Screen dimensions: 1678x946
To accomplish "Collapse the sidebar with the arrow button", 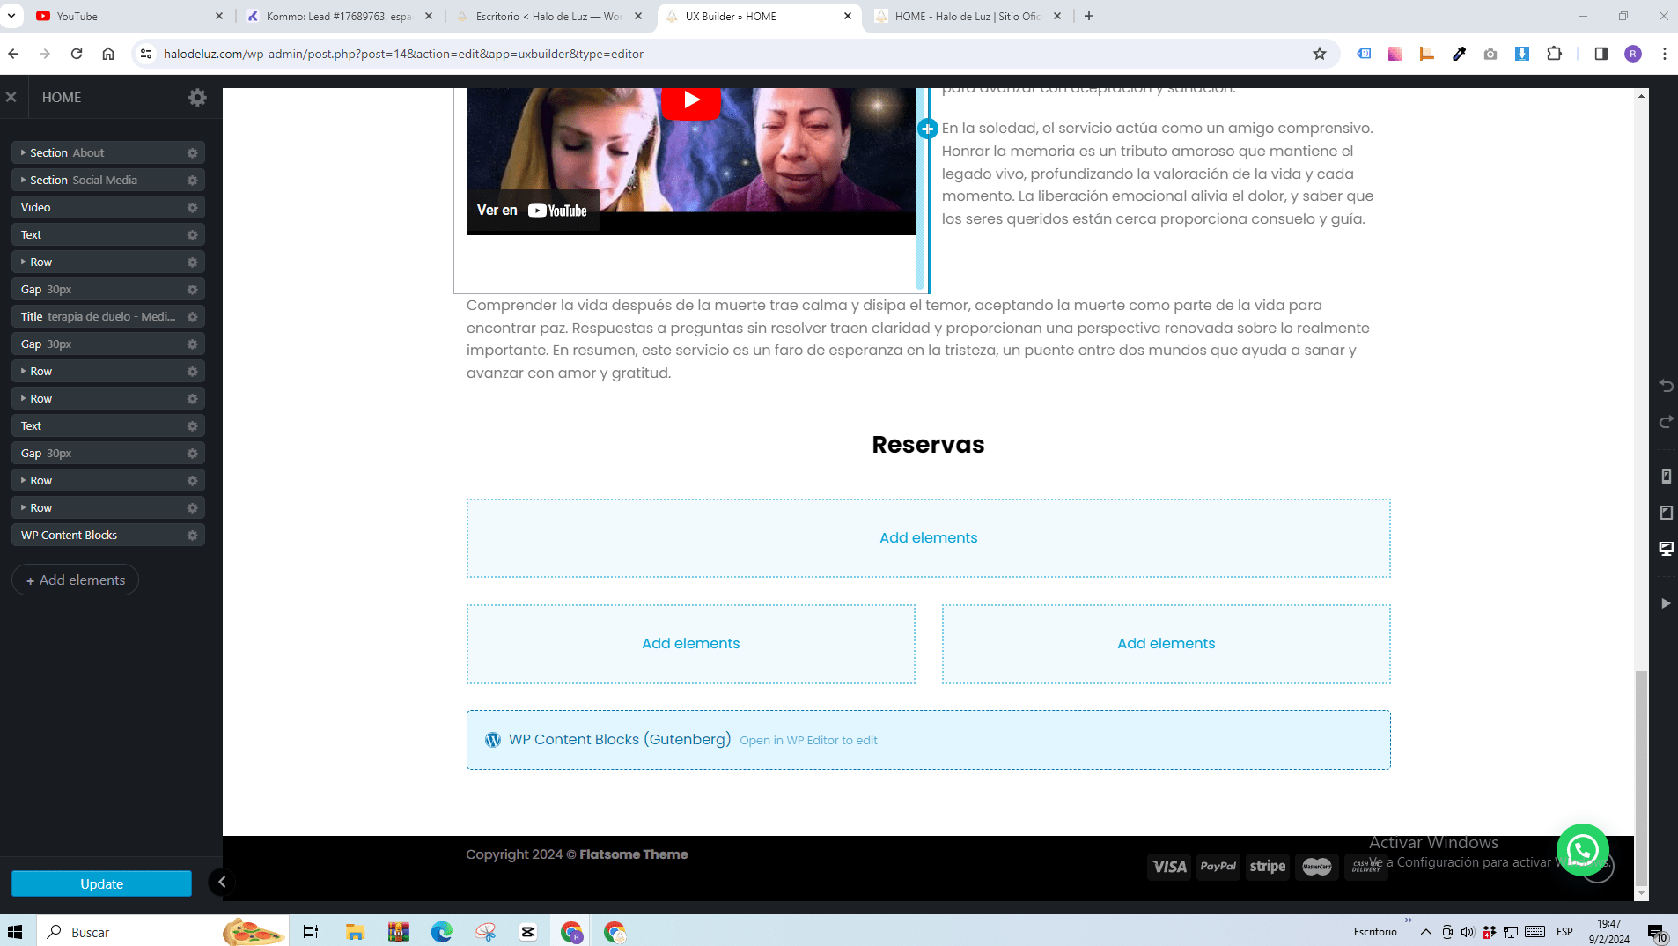I will (x=222, y=882).
